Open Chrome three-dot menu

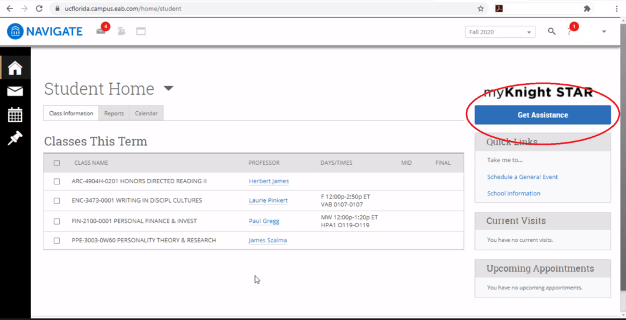[617, 9]
